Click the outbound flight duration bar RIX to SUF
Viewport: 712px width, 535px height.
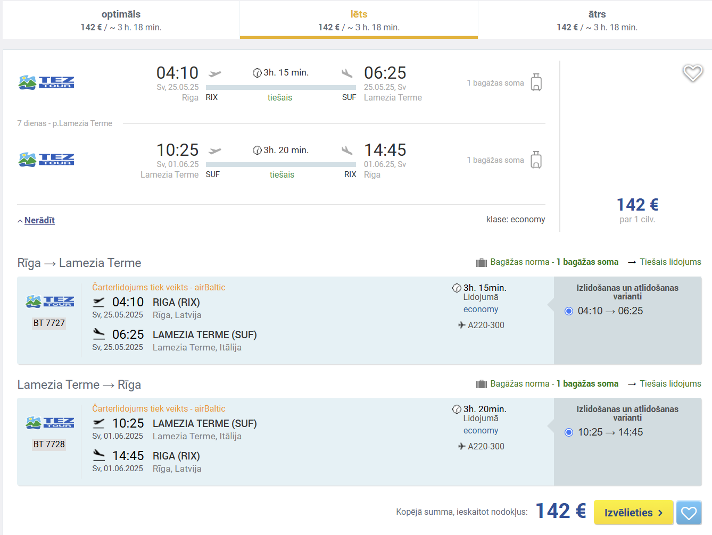(281, 87)
